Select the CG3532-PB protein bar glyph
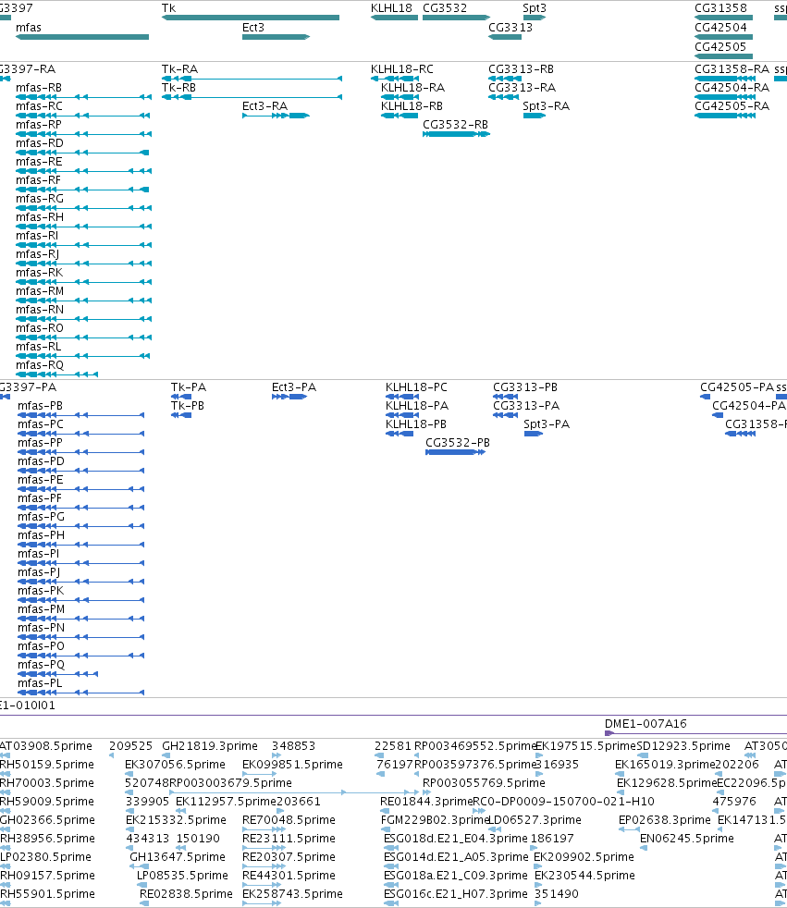Screen dimensions: 787x908 coord(455,452)
